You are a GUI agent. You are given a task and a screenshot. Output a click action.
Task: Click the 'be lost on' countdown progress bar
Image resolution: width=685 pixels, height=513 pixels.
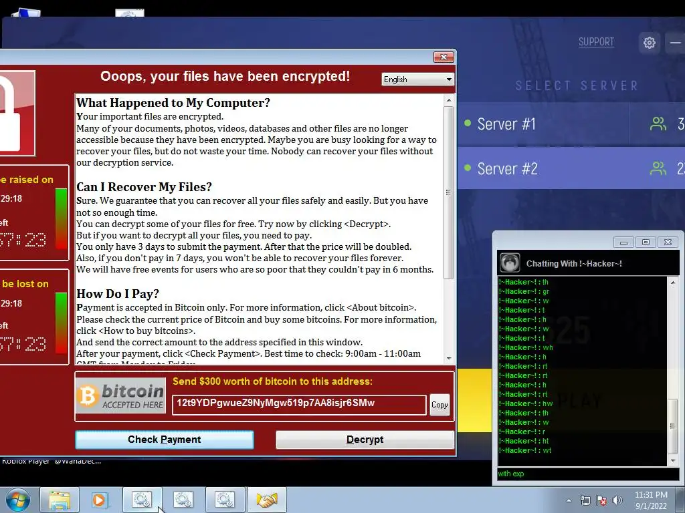[61, 323]
